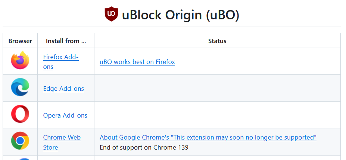Image resolution: width=346 pixels, height=160 pixels.
Task: Click the Browser column header
Action: pos(20,41)
